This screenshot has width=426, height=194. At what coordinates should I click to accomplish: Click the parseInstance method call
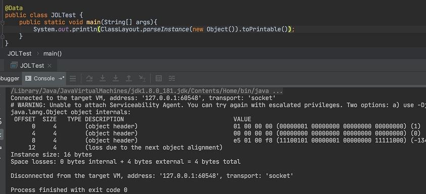[166, 29]
